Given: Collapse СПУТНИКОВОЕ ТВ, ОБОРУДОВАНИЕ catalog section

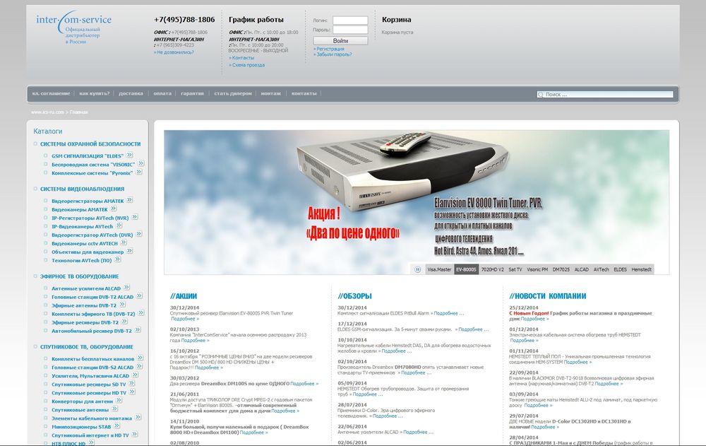Looking at the screenshot, I should [x=35, y=347].
